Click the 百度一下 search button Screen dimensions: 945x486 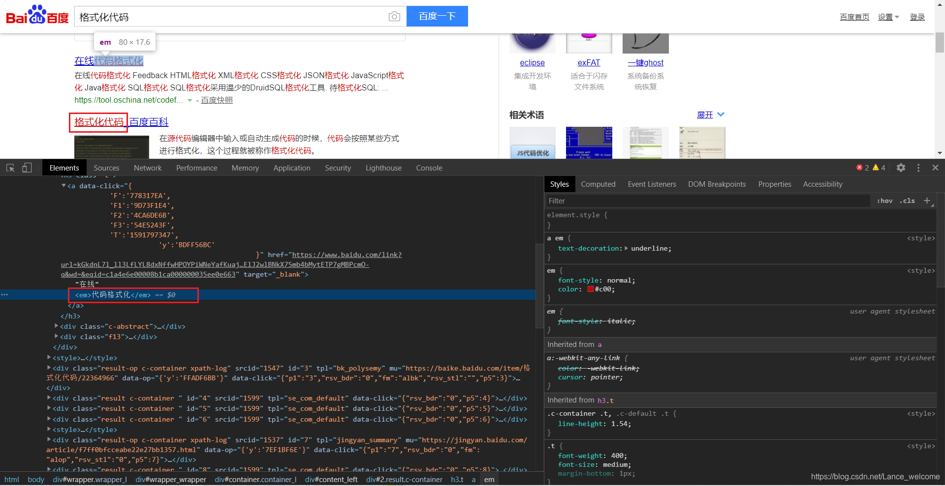(x=437, y=16)
